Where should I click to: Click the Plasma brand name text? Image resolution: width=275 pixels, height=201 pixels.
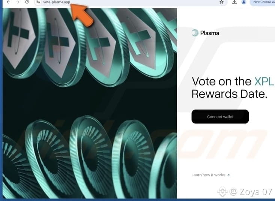tap(209, 33)
